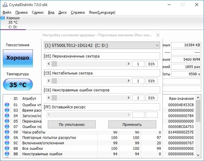Screen dimensions: 204x161
Task: Click status orb for attribute BB row
Action: (7, 154)
